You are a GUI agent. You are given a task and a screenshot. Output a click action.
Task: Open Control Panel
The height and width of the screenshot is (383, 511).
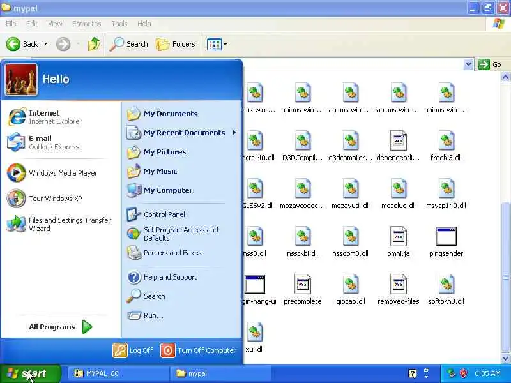(156, 214)
